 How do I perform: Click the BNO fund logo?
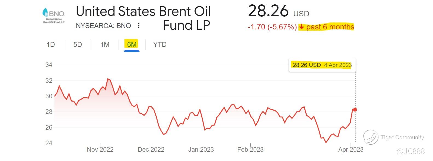[x=54, y=16]
